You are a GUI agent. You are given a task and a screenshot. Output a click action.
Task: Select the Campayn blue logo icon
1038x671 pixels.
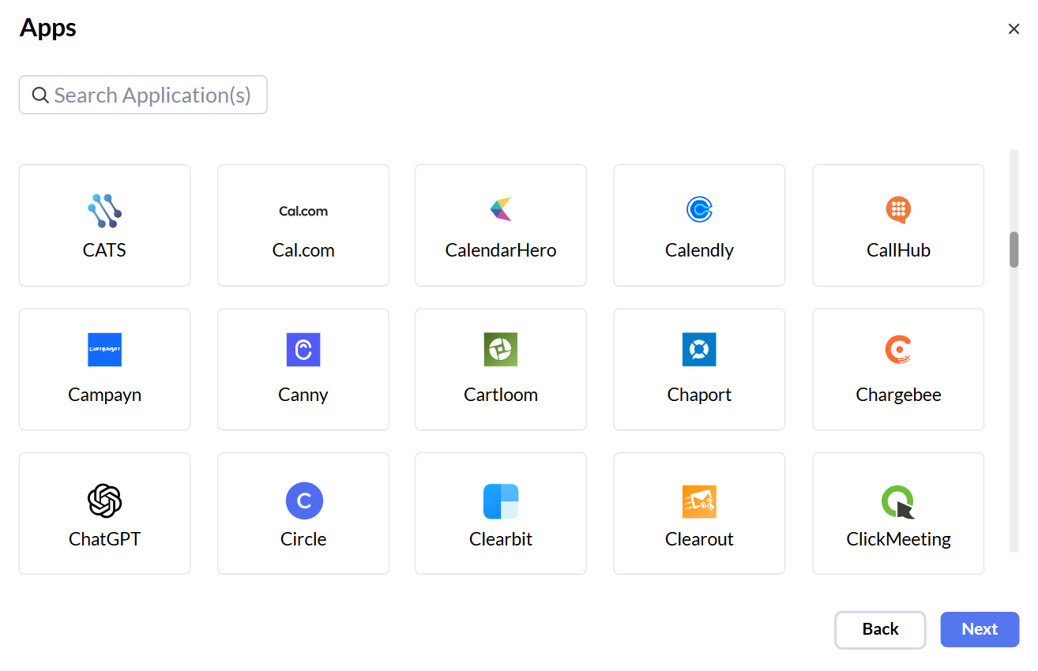[104, 350]
